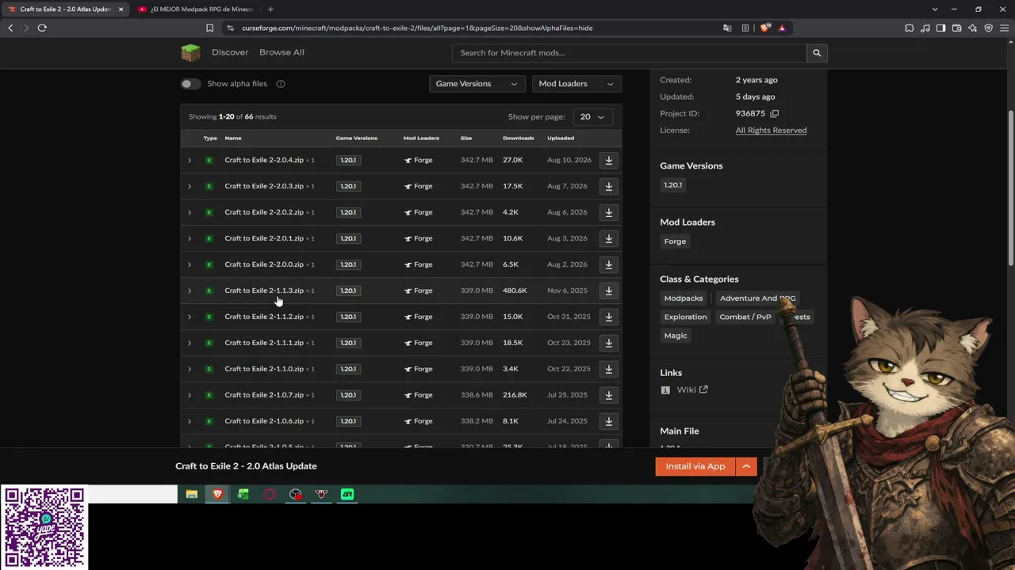Viewport: 1015px width, 570px height.
Task: Download Craft to Exile 2-2.0.3.zip file
Action: coord(609,186)
